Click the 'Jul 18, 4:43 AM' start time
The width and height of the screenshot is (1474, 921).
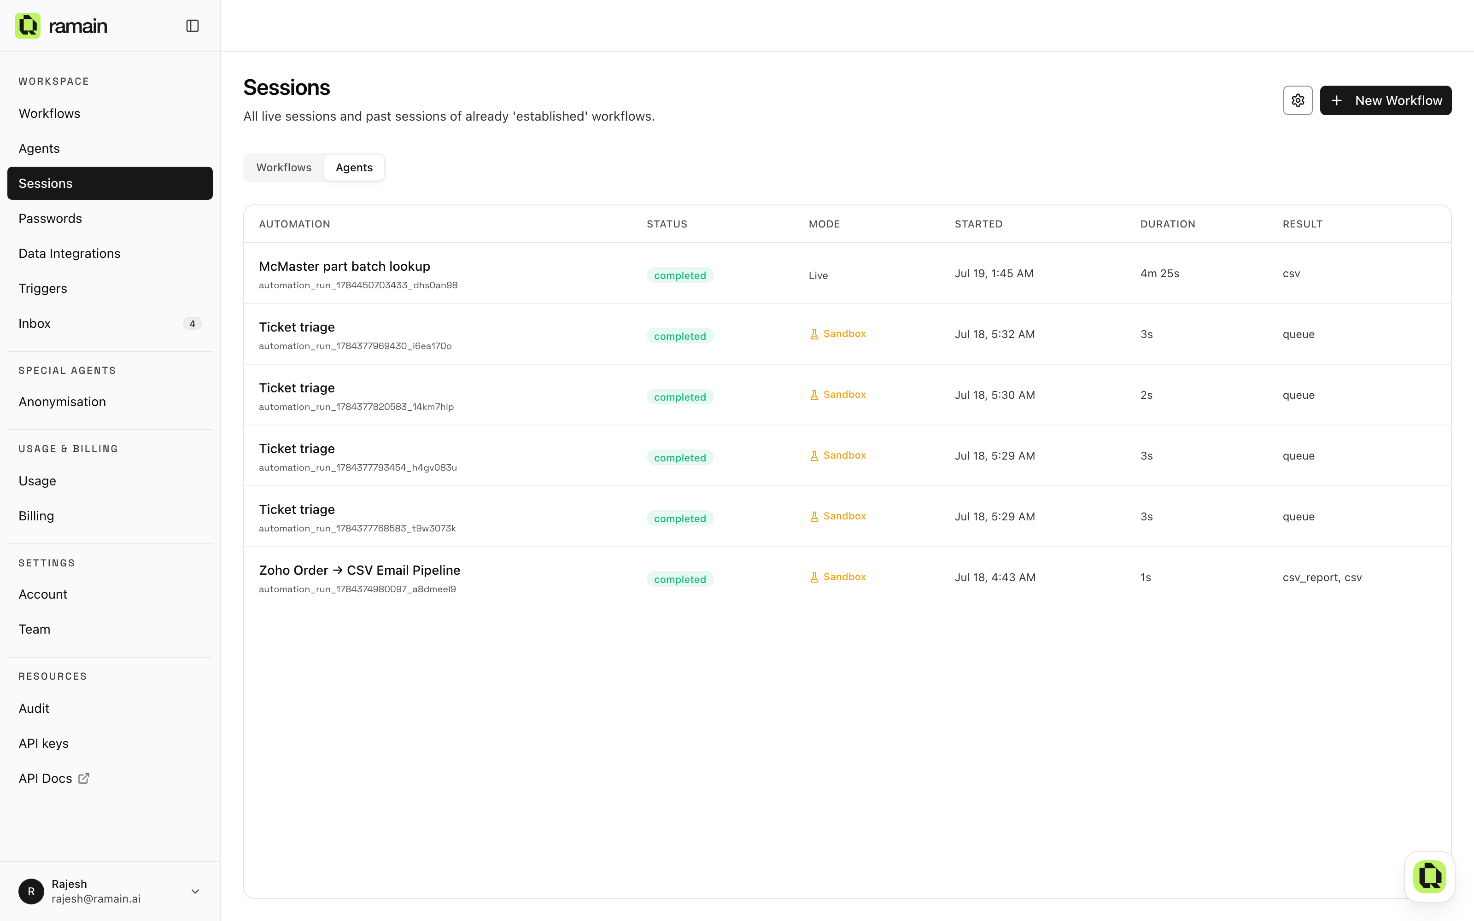click(995, 577)
